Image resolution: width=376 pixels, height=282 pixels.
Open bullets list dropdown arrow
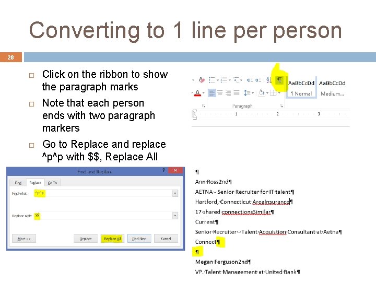218,80
